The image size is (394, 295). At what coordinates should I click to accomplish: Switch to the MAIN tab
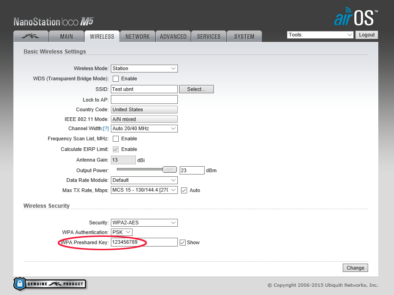tap(67, 36)
